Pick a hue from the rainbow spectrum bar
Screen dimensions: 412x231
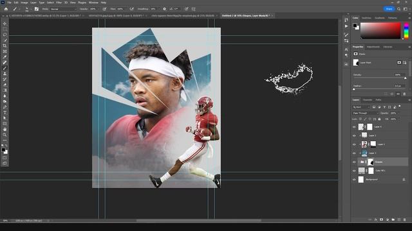coord(406,31)
